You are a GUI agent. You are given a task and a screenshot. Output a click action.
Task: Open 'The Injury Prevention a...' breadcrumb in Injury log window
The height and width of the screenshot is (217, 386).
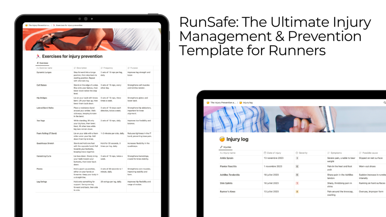point(221,103)
